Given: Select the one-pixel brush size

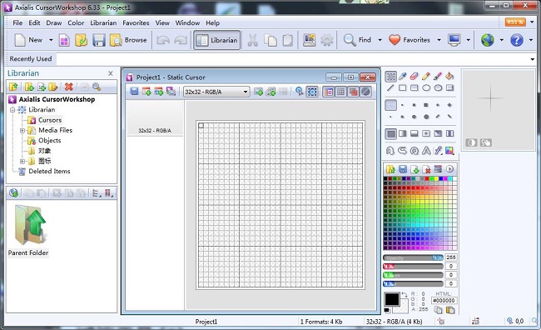Looking at the screenshot, I should (390, 105).
